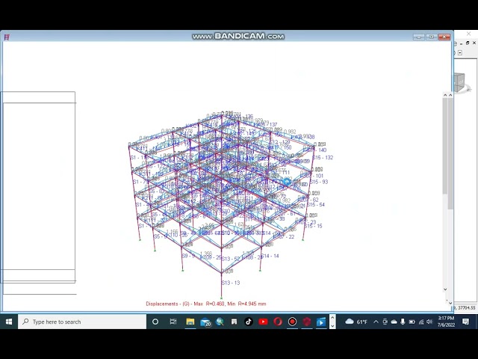
Task: Click the application icon in the title bar
Action: (7, 37)
